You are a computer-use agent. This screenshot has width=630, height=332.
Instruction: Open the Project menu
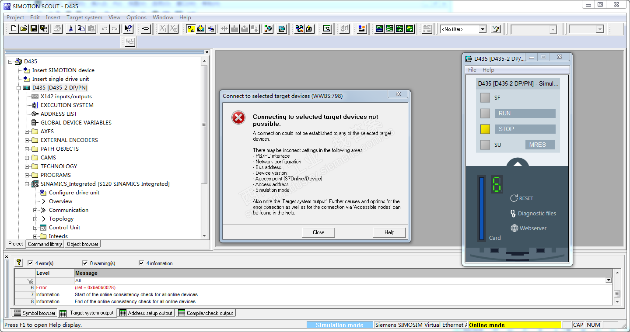[x=15, y=17]
